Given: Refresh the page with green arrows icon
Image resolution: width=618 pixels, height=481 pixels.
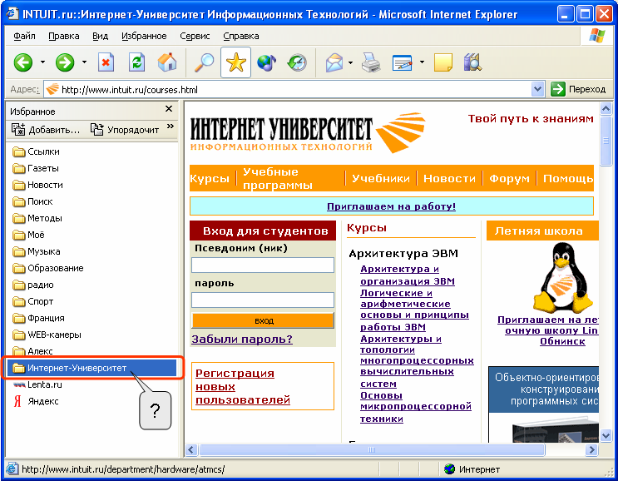Looking at the screenshot, I should [x=136, y=62].
